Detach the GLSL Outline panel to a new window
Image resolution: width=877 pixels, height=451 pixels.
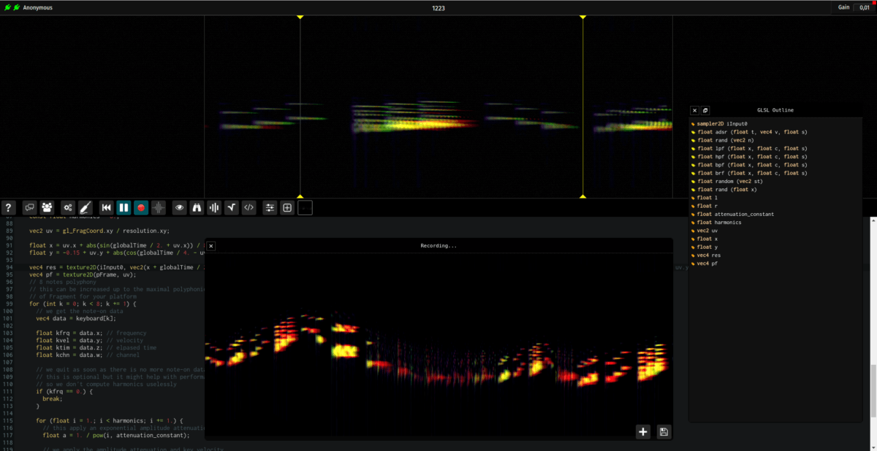pyautogui.click(x=705, y=111)
